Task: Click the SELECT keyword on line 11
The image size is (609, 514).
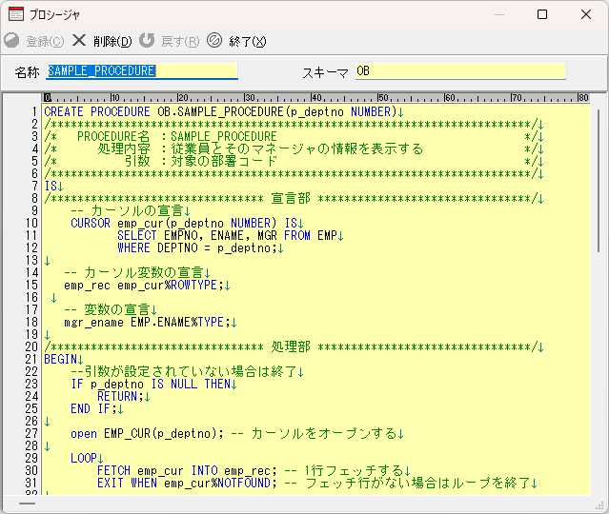Action: point(136,235)
